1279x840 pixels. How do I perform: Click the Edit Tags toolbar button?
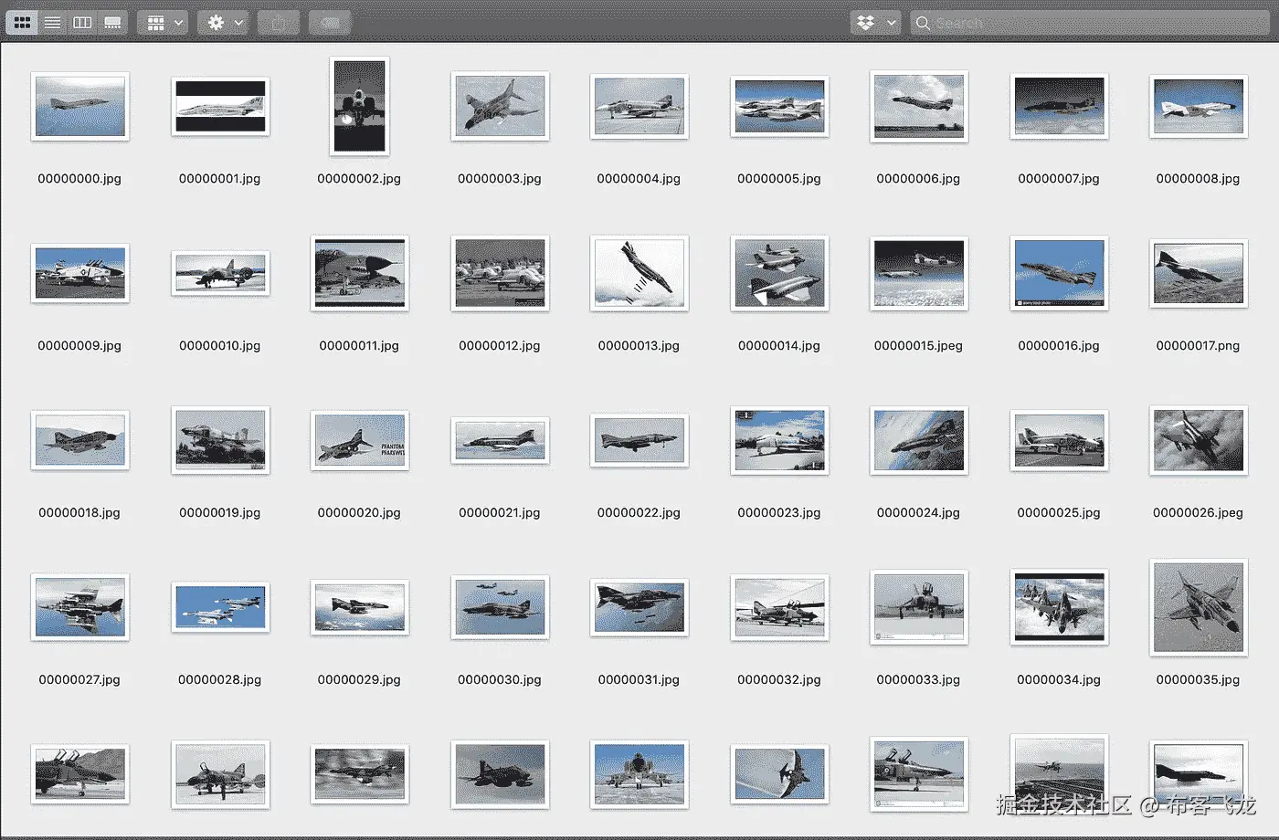(x=330, y=23)
